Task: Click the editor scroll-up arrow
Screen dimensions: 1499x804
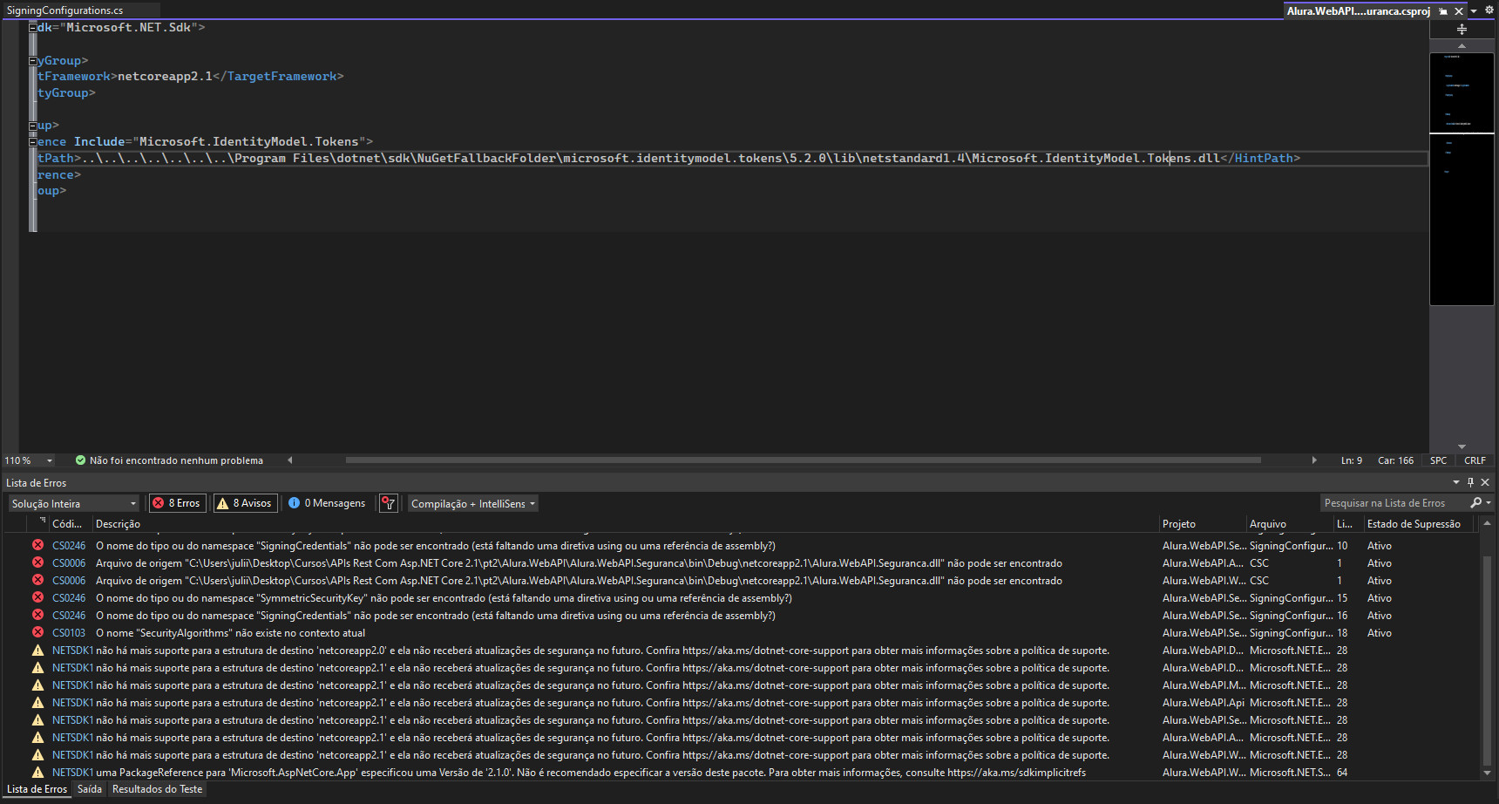Action: pyautogui.click(x=1462, y=45)
